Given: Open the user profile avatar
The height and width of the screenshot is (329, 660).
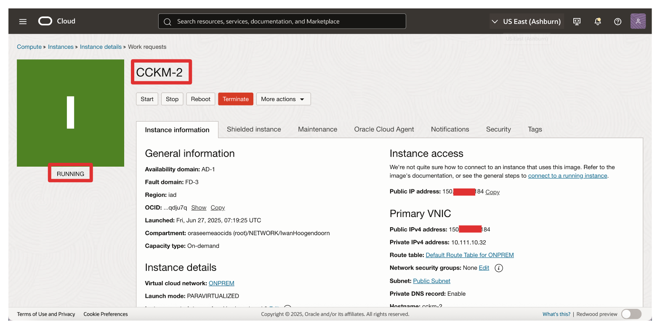Looking at the screenshot, I should point(638,21).
